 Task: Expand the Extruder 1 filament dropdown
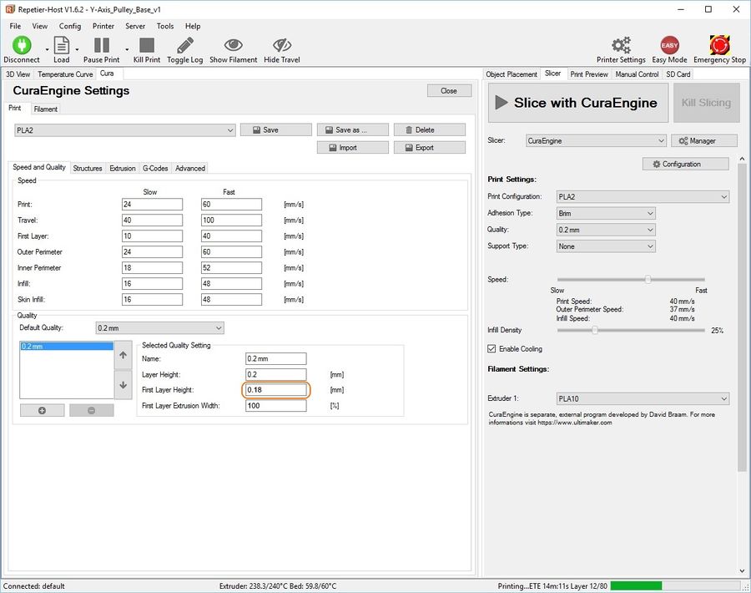(x=723, y=398)
